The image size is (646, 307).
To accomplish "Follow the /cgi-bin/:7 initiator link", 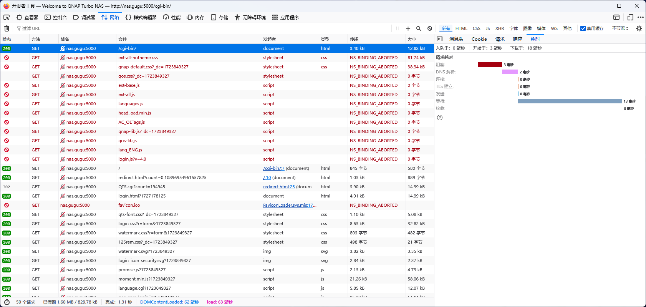I will 274,168.
